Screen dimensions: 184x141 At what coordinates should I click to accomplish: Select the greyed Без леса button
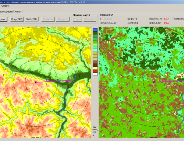point(63,19)
